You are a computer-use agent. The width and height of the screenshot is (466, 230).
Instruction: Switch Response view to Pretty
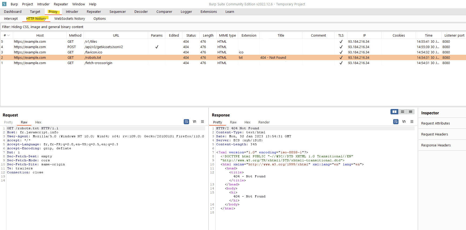[217, 122]
